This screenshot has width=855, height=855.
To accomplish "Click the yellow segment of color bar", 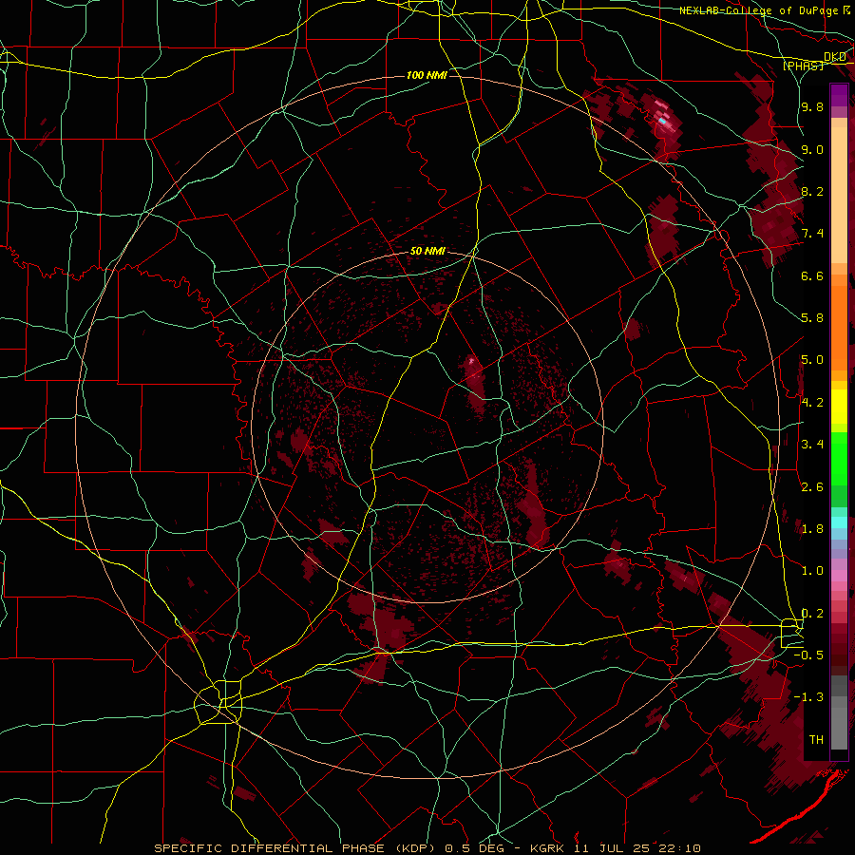I will point(839,407).
